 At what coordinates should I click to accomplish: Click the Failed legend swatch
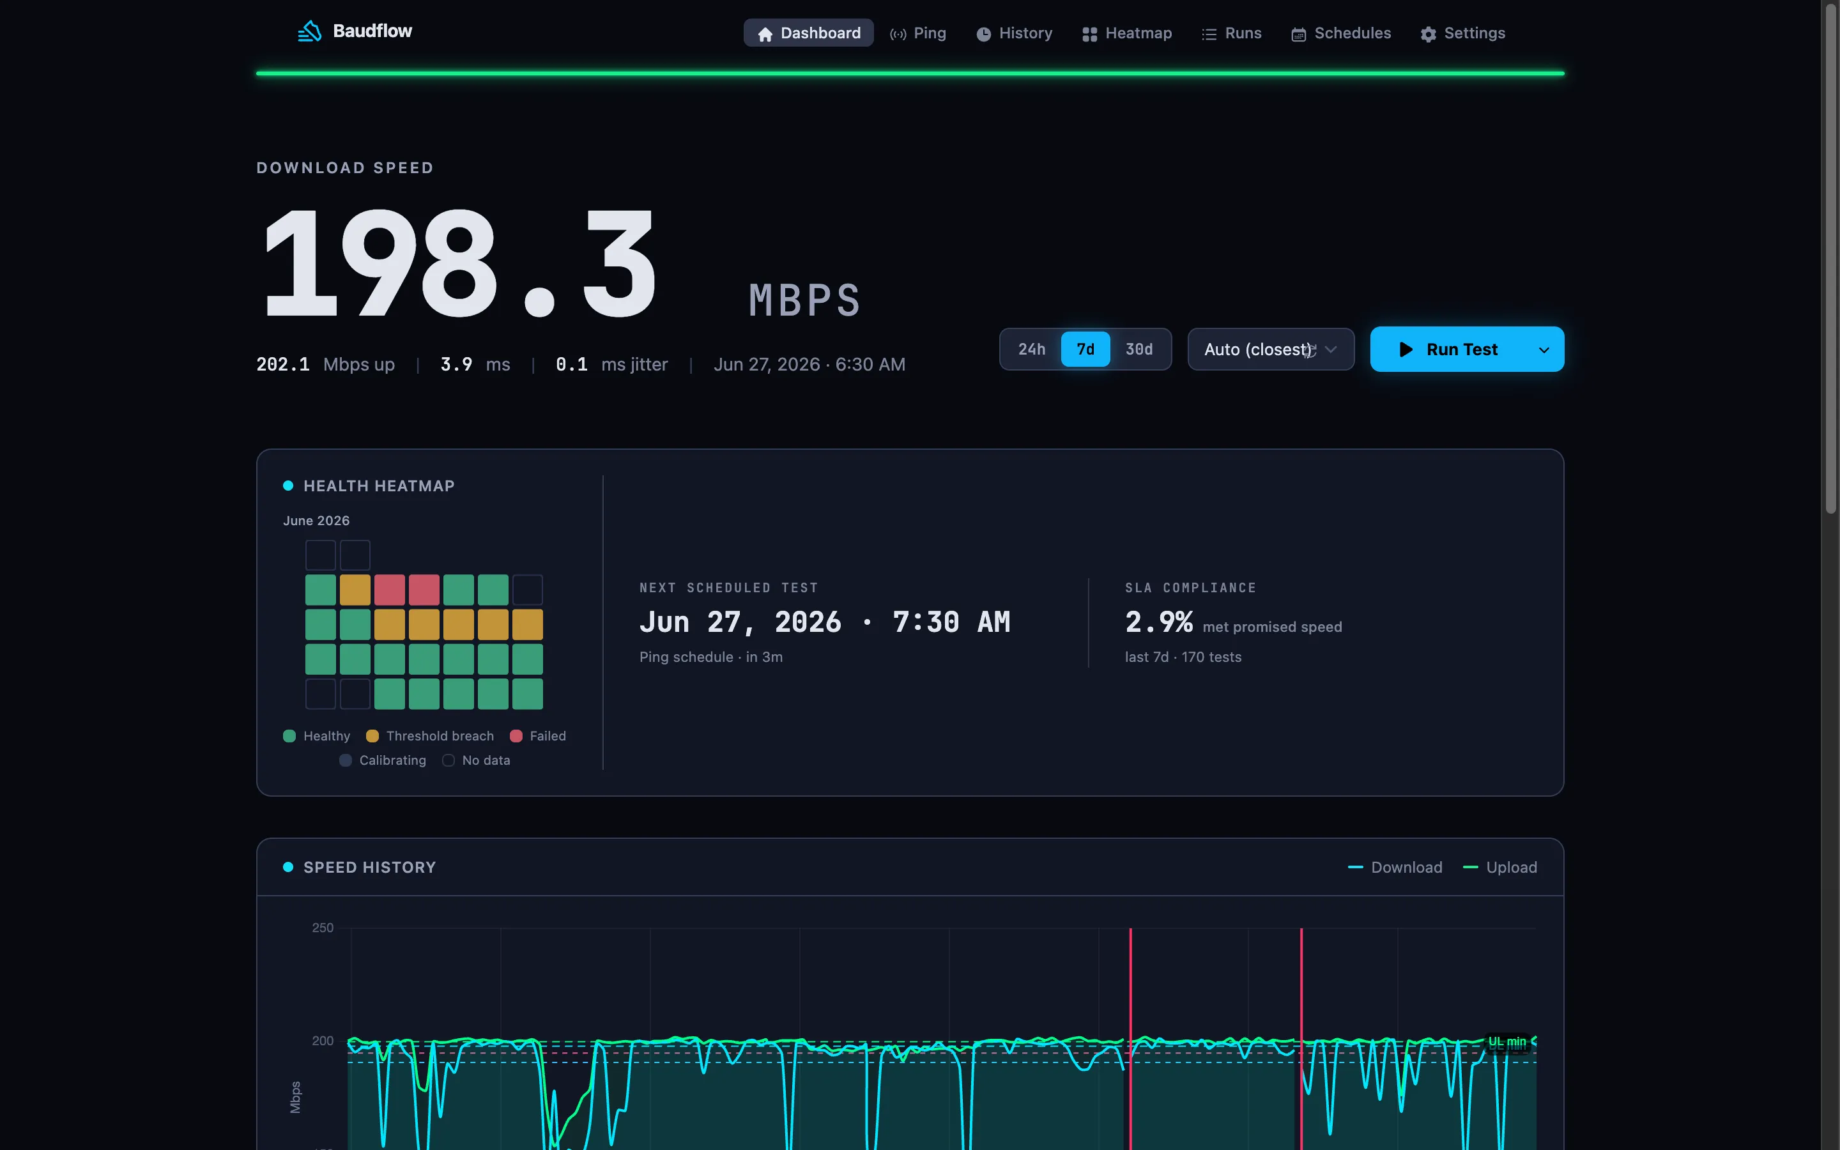[x=516, y=735]
